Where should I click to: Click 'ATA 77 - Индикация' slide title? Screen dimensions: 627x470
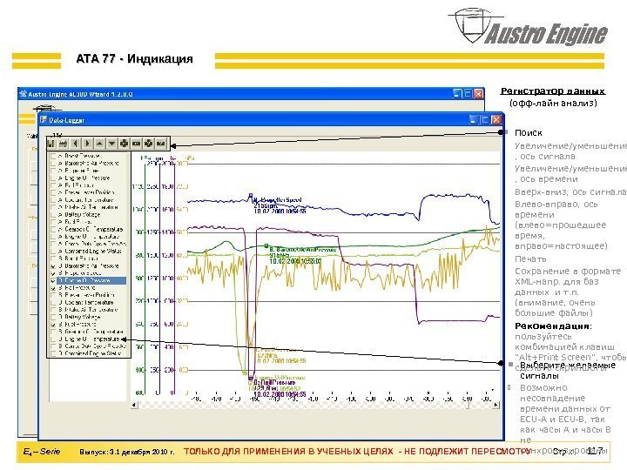[x=134, y=59]
